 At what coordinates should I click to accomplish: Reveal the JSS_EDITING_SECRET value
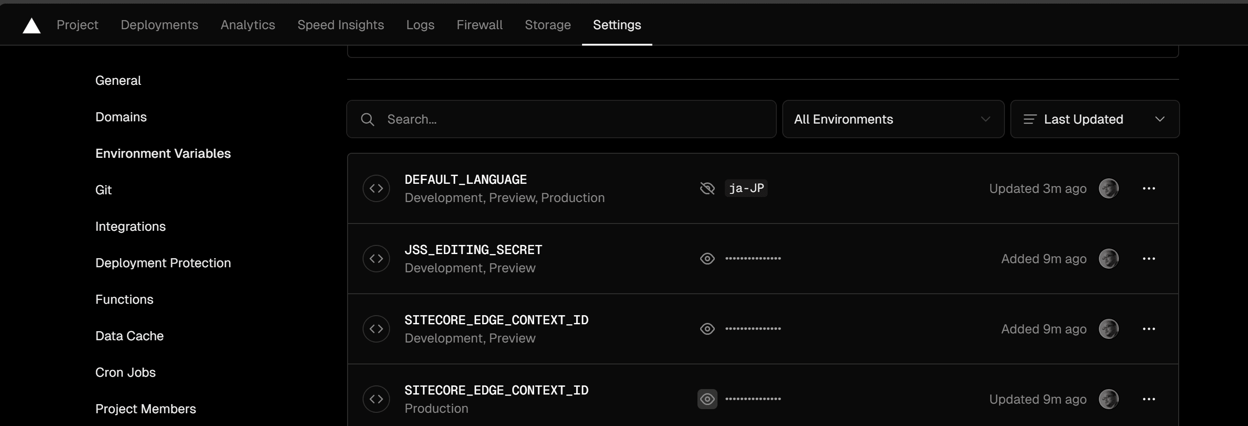707,259
